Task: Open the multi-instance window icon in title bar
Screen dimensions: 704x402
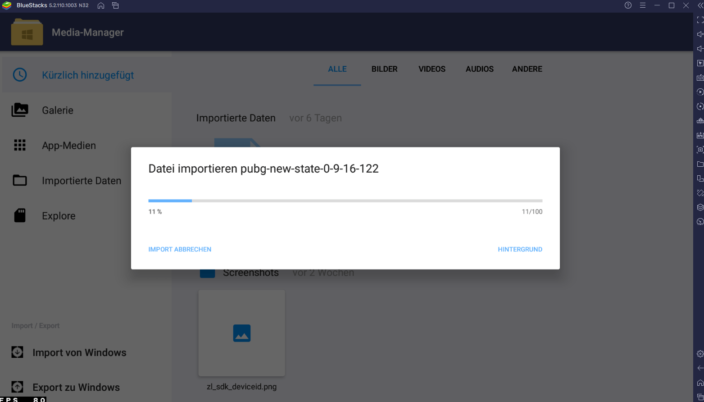Action: point(115,5)
